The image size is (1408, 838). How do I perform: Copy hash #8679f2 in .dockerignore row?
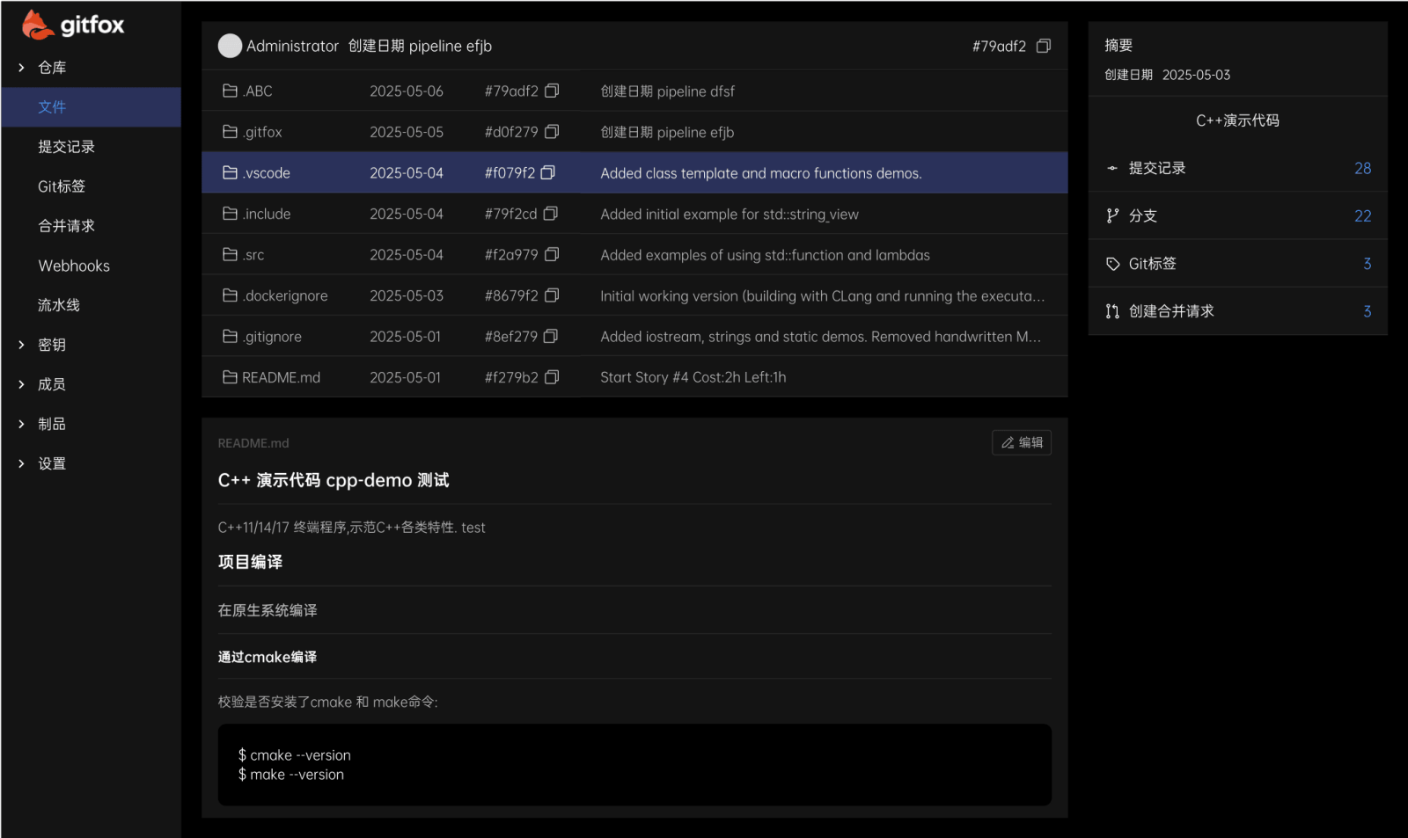coord(552,295)
